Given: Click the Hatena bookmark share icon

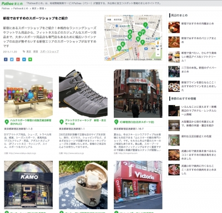Looking at the screenshot, I should 24,59.
